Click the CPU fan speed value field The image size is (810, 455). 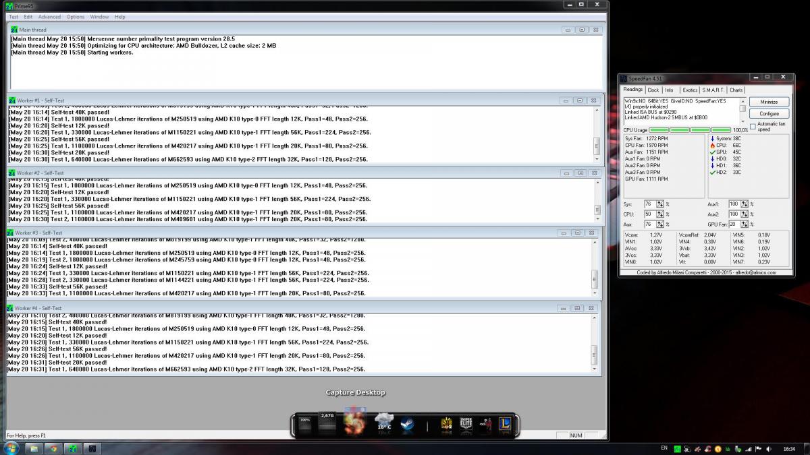click(x=651, y=214)
